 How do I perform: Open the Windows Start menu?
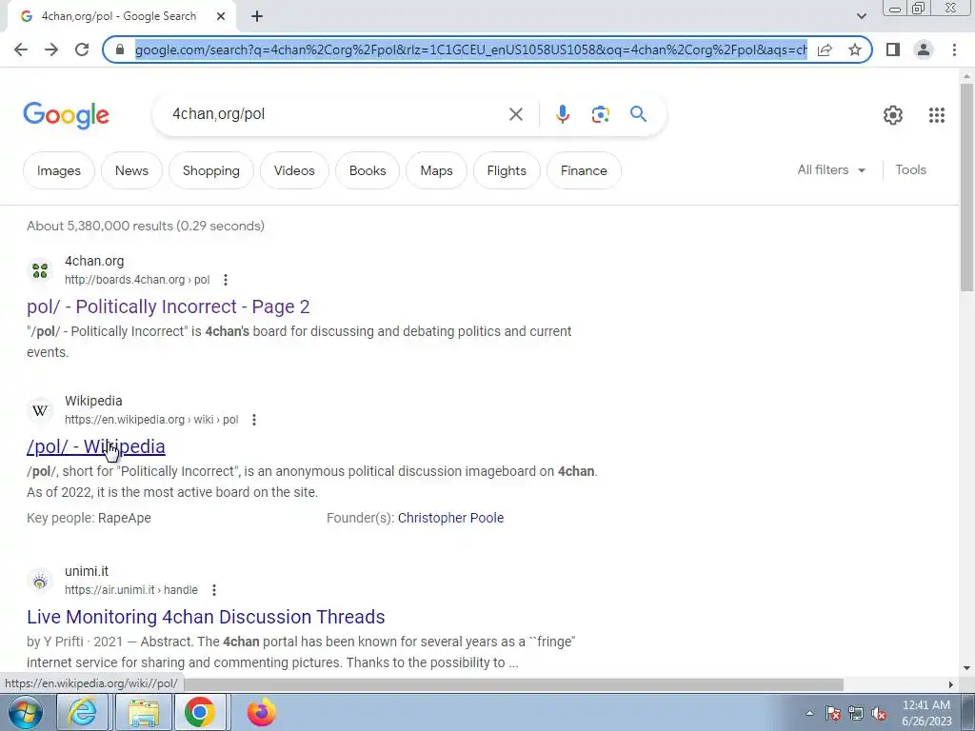[26, 712]
